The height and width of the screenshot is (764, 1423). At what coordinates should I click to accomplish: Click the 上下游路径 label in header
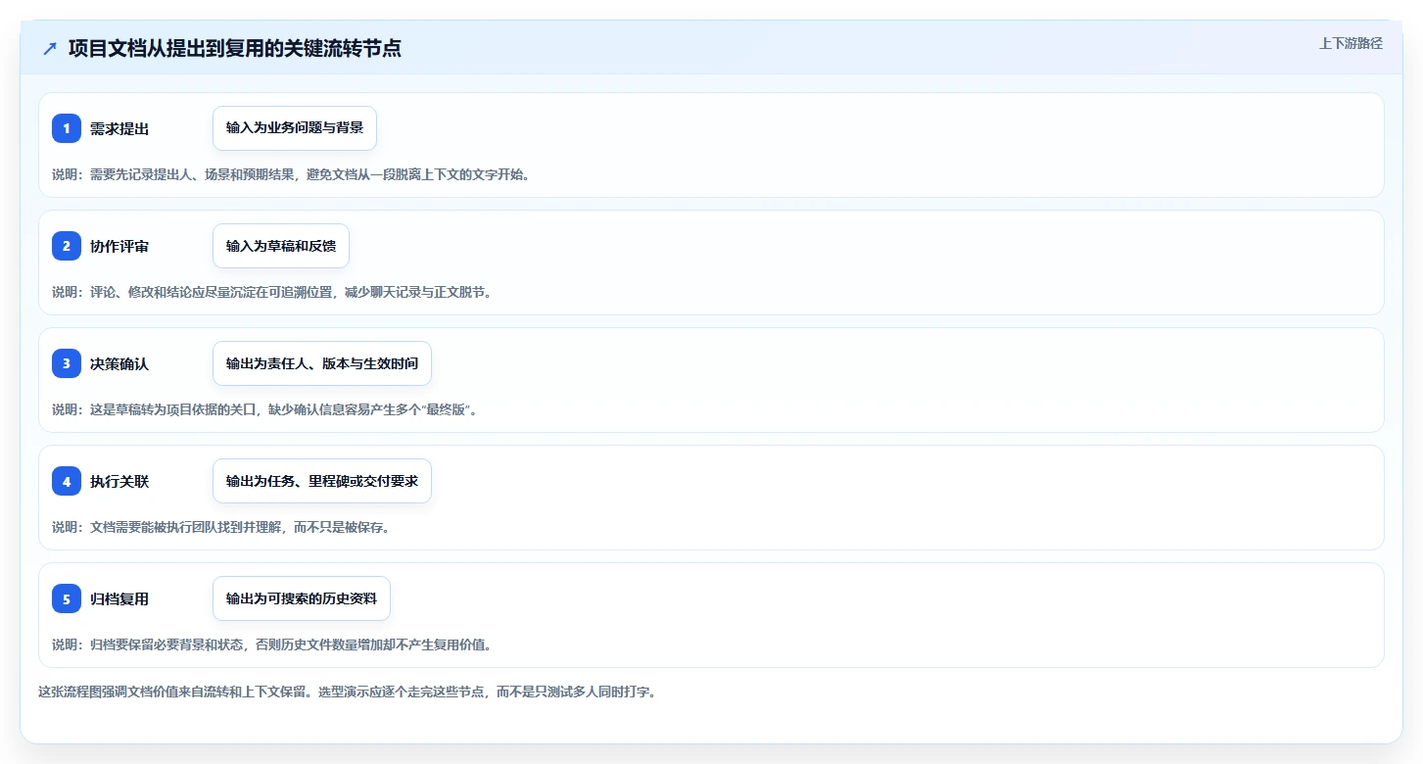pos(1352,43)
